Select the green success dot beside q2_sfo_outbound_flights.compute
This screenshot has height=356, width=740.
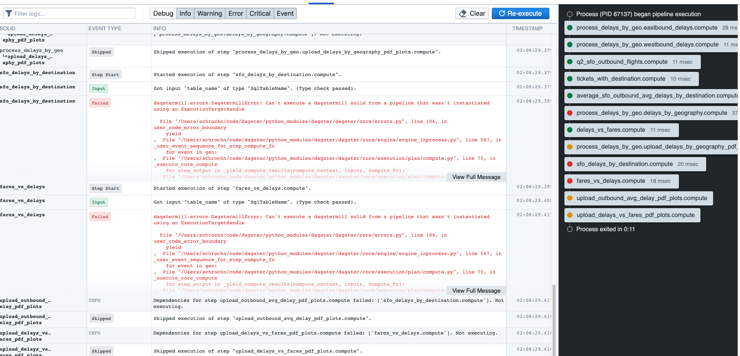click(x=569, y=62)
